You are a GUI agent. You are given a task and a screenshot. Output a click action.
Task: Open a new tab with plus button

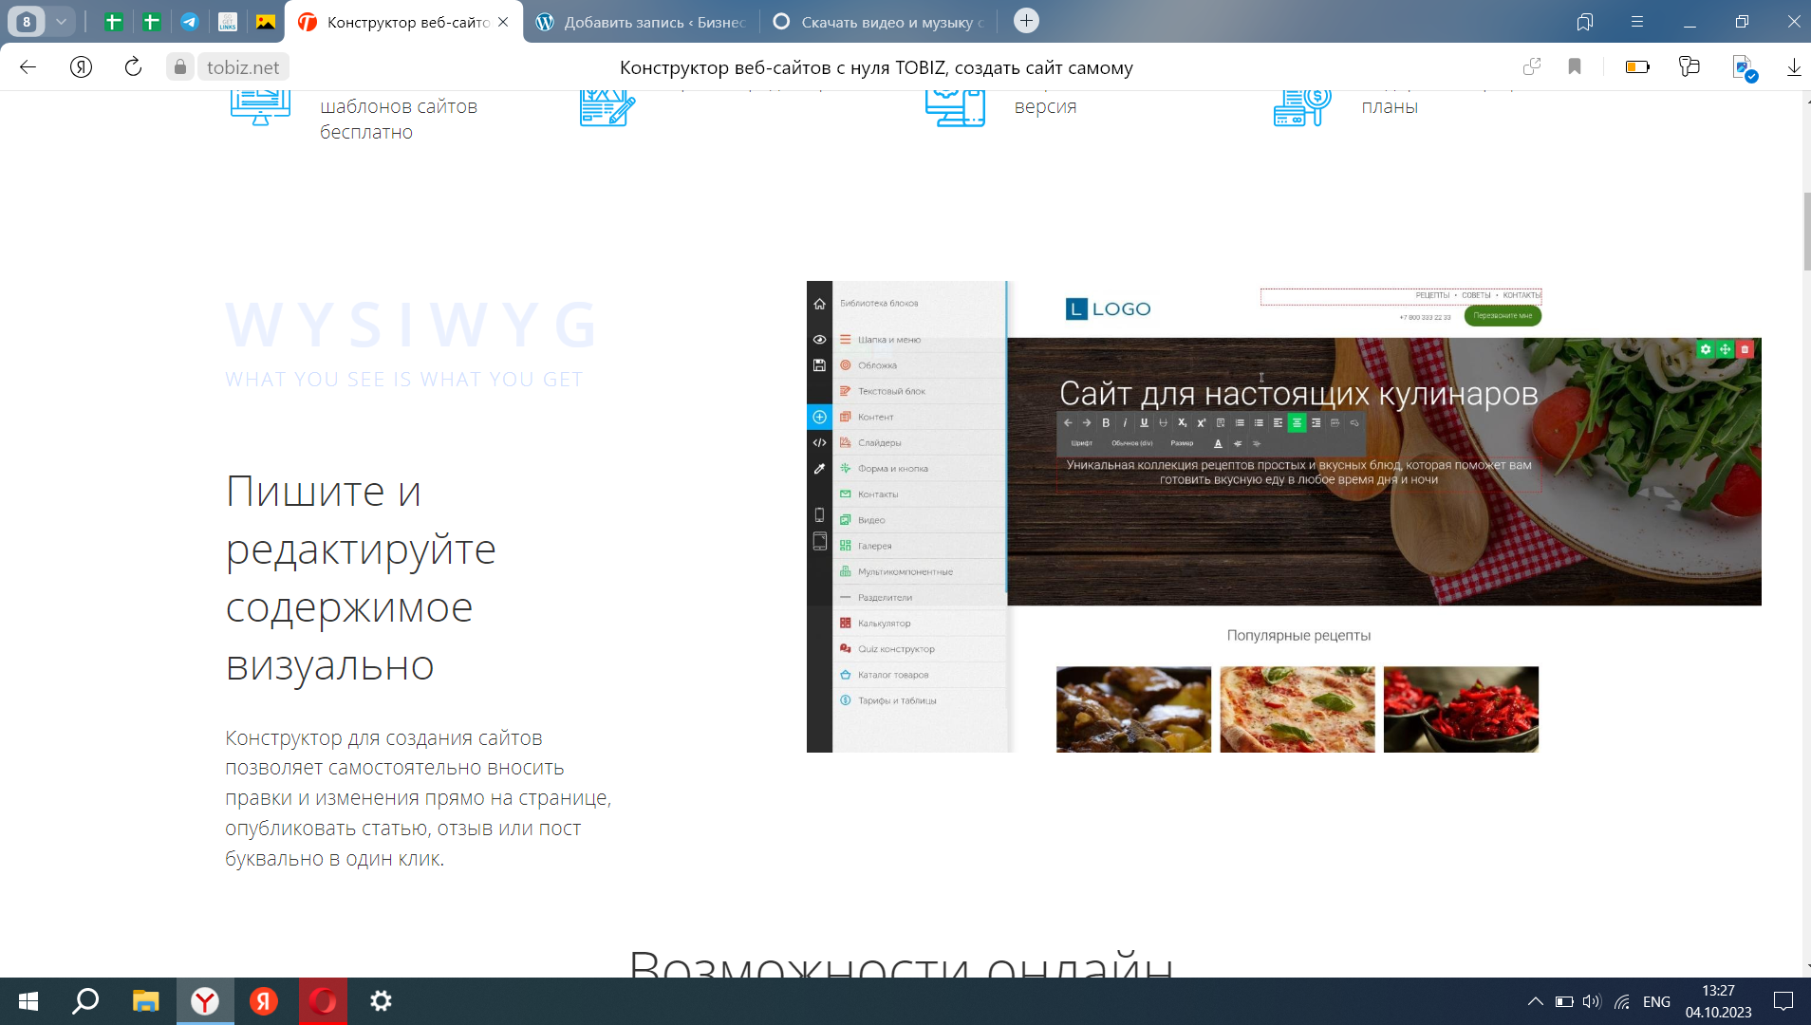coord(1026,21)
